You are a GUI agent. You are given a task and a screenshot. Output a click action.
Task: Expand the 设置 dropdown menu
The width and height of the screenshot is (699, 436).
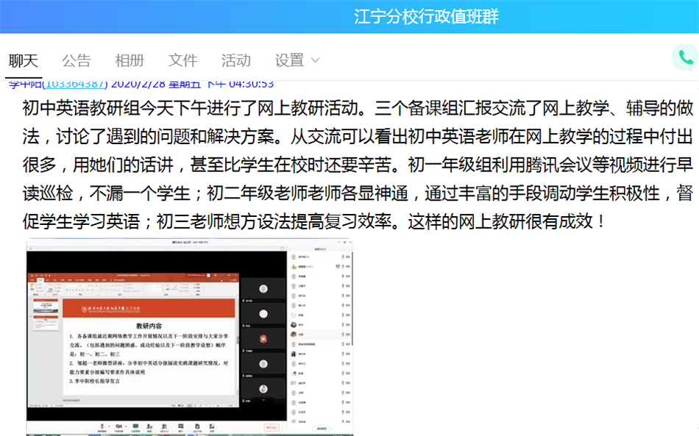click(297, 60)
